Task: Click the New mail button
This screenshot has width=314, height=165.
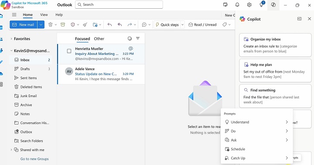Action: point(23,25)
